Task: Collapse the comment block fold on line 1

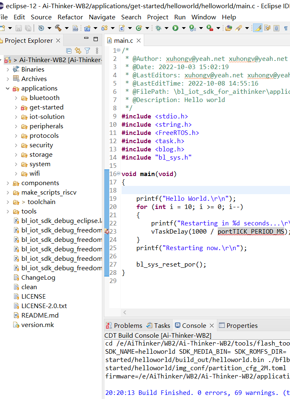Action: (119, 50)
